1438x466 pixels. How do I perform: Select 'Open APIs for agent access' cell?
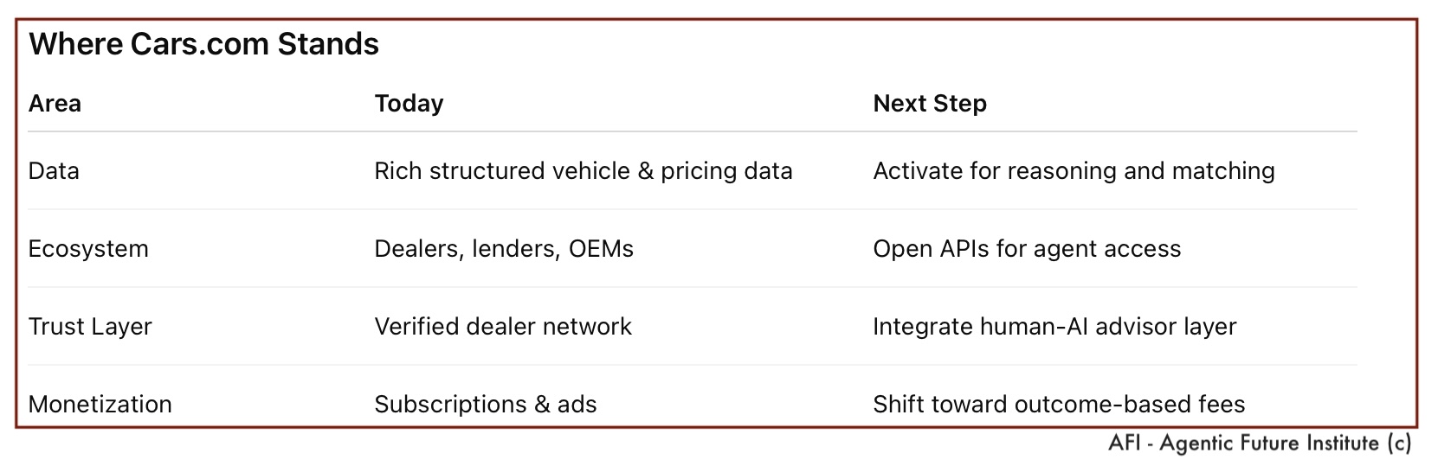tap(1027, 249)
